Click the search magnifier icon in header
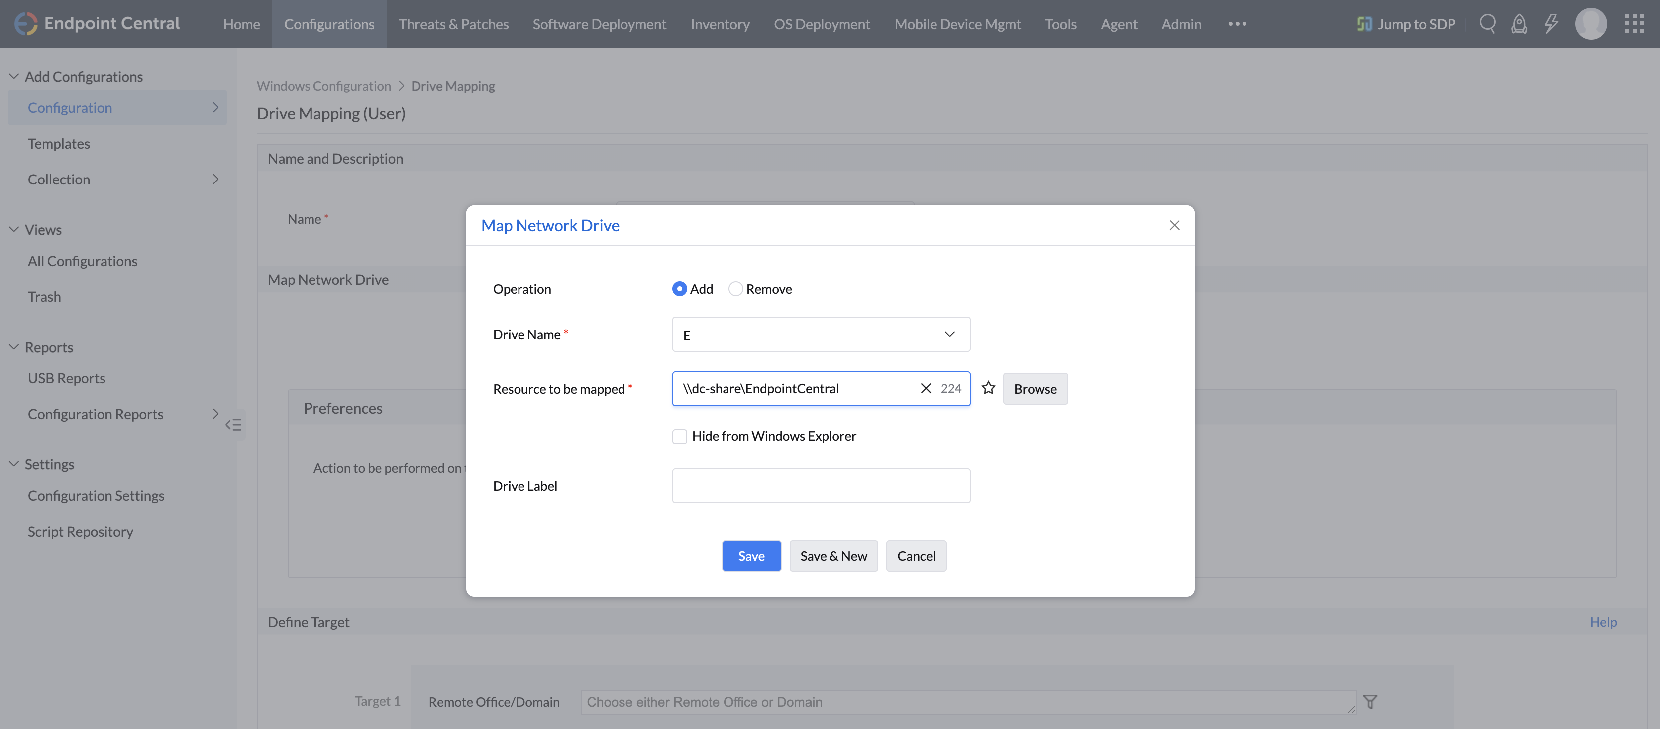1660x729 pixels. pos(1487,24)
